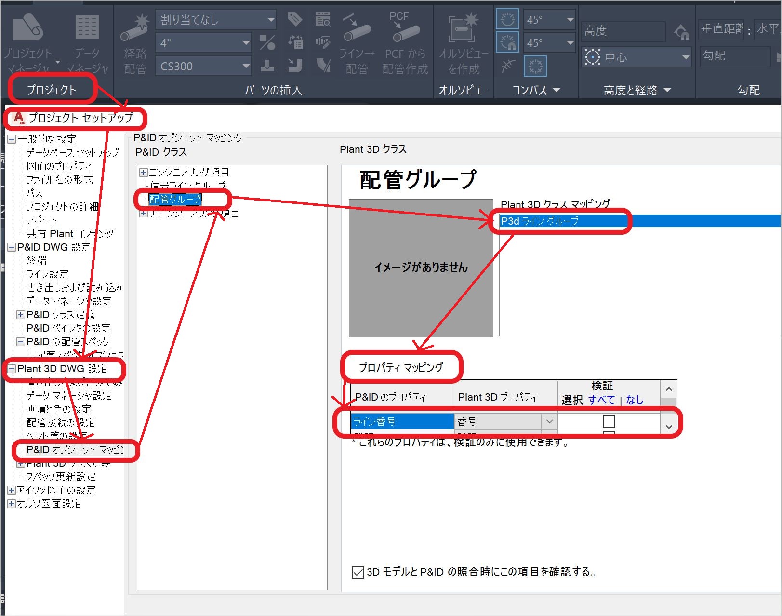Click in the 高度 input field
Screen dimensions: 782x616
pos(623,32)
